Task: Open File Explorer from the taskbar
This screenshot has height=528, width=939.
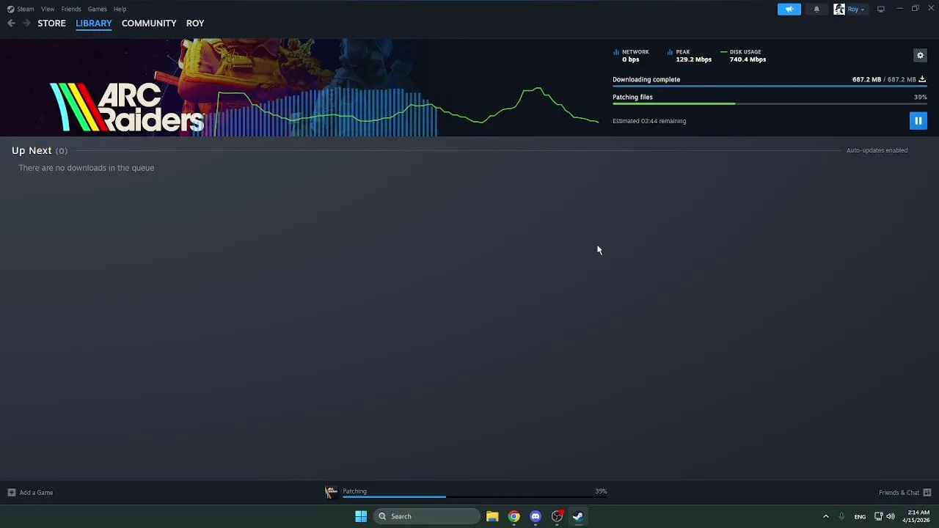Action: coord(492,516)
